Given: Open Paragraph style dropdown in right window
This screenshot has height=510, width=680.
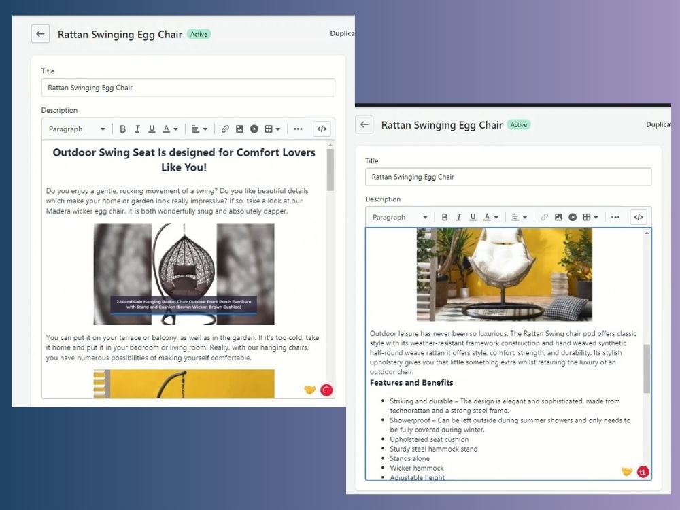Looking at the screenshot, I should pos(400,217).
